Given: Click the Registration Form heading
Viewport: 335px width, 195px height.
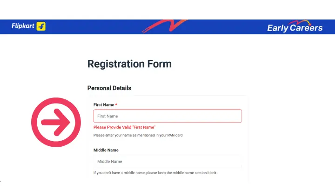Looking at the screenshot, I should coord(129,64).
